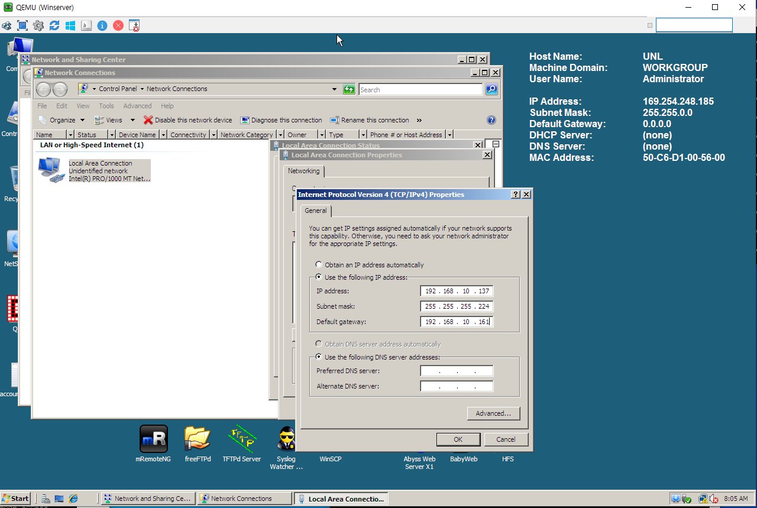
Task: Open Edit menu in Network Connections
Action: [x=62, y=106]
